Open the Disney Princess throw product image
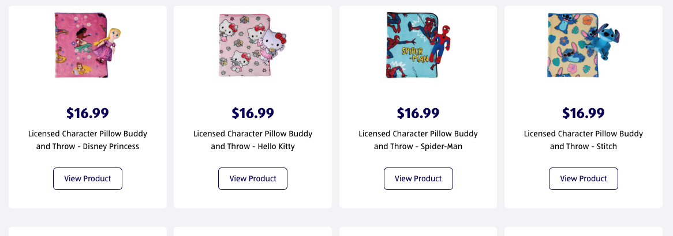 (x=88, y=45)
